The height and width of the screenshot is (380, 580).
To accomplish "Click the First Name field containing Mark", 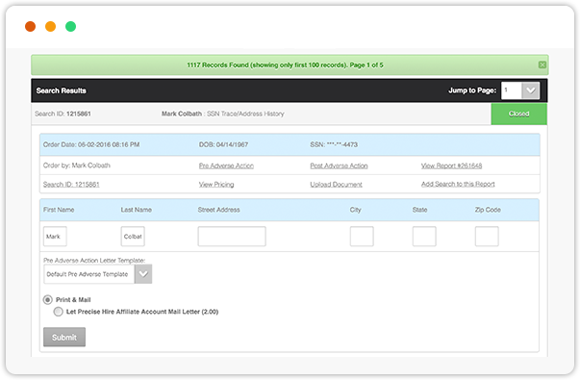I will tap(55, 237).
